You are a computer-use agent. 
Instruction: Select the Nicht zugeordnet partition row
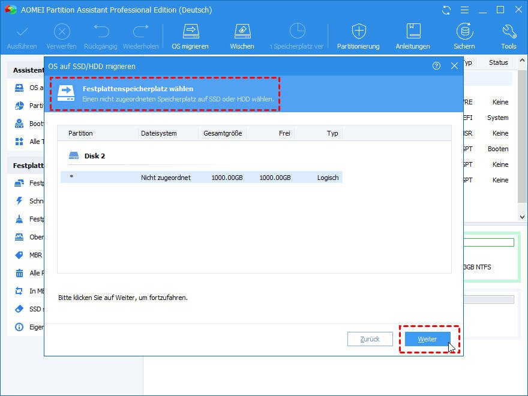pos(202,178)
